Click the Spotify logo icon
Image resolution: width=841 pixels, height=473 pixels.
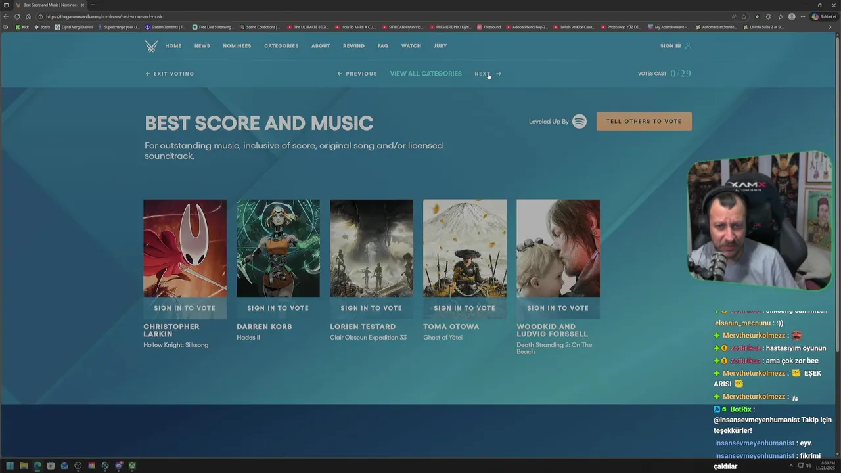[579, 122]
